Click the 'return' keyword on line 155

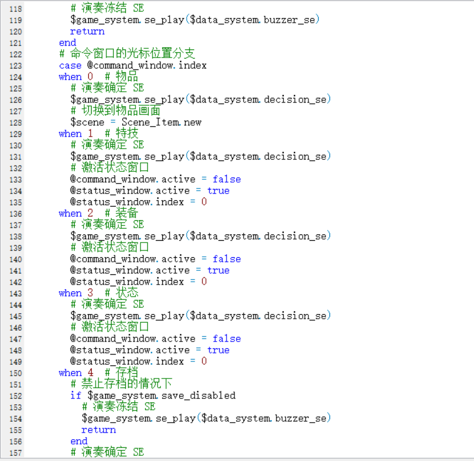pos(98,430)
